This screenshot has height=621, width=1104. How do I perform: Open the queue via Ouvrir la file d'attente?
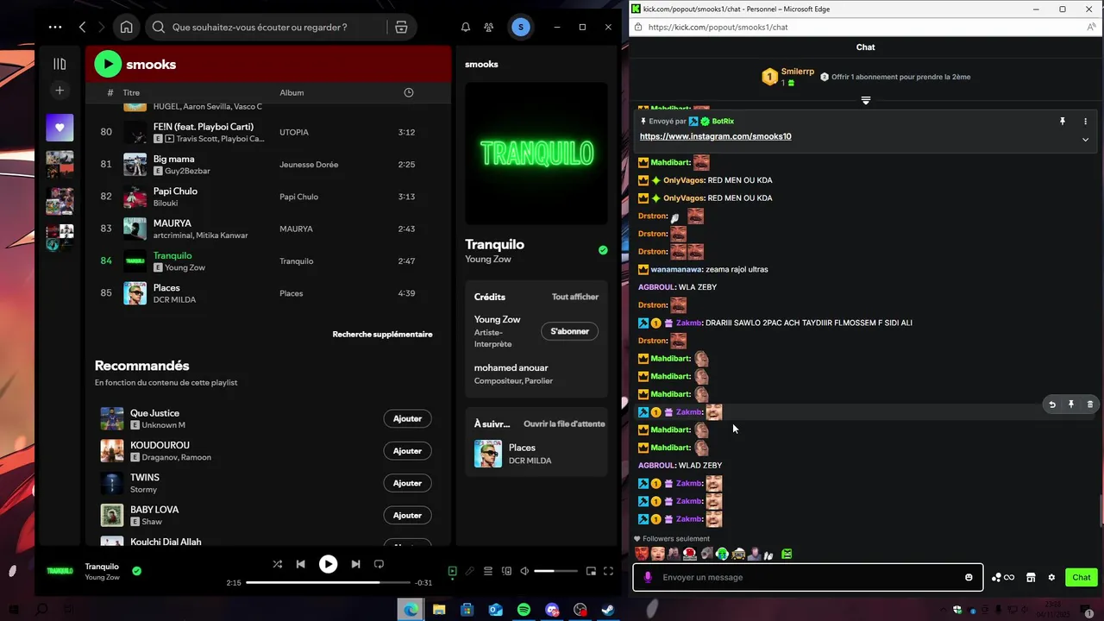click(564, 423)
